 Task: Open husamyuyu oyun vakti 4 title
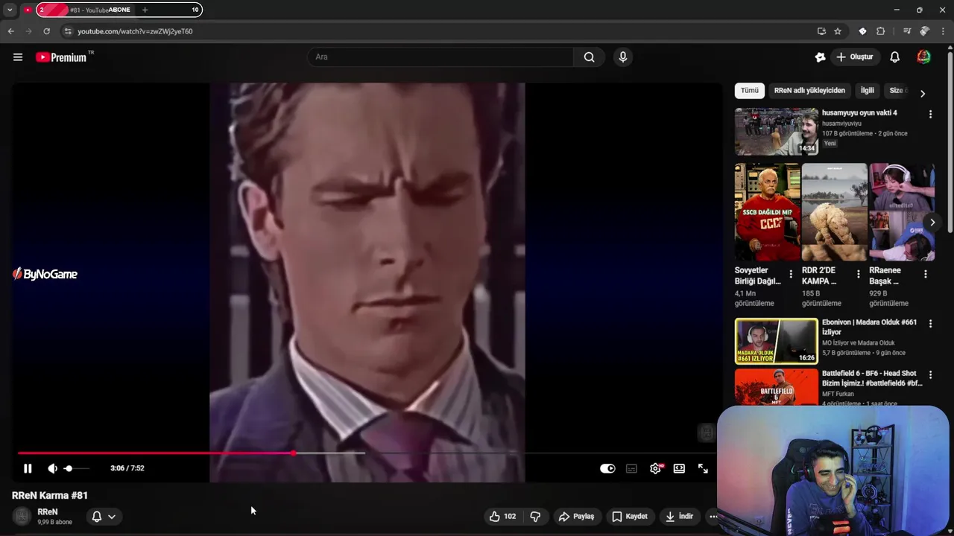point(859,113)
